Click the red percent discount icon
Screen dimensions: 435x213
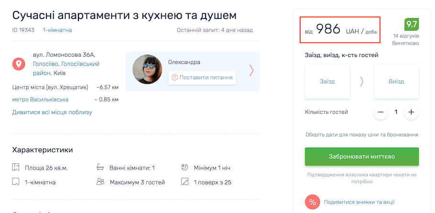(312, 202)
